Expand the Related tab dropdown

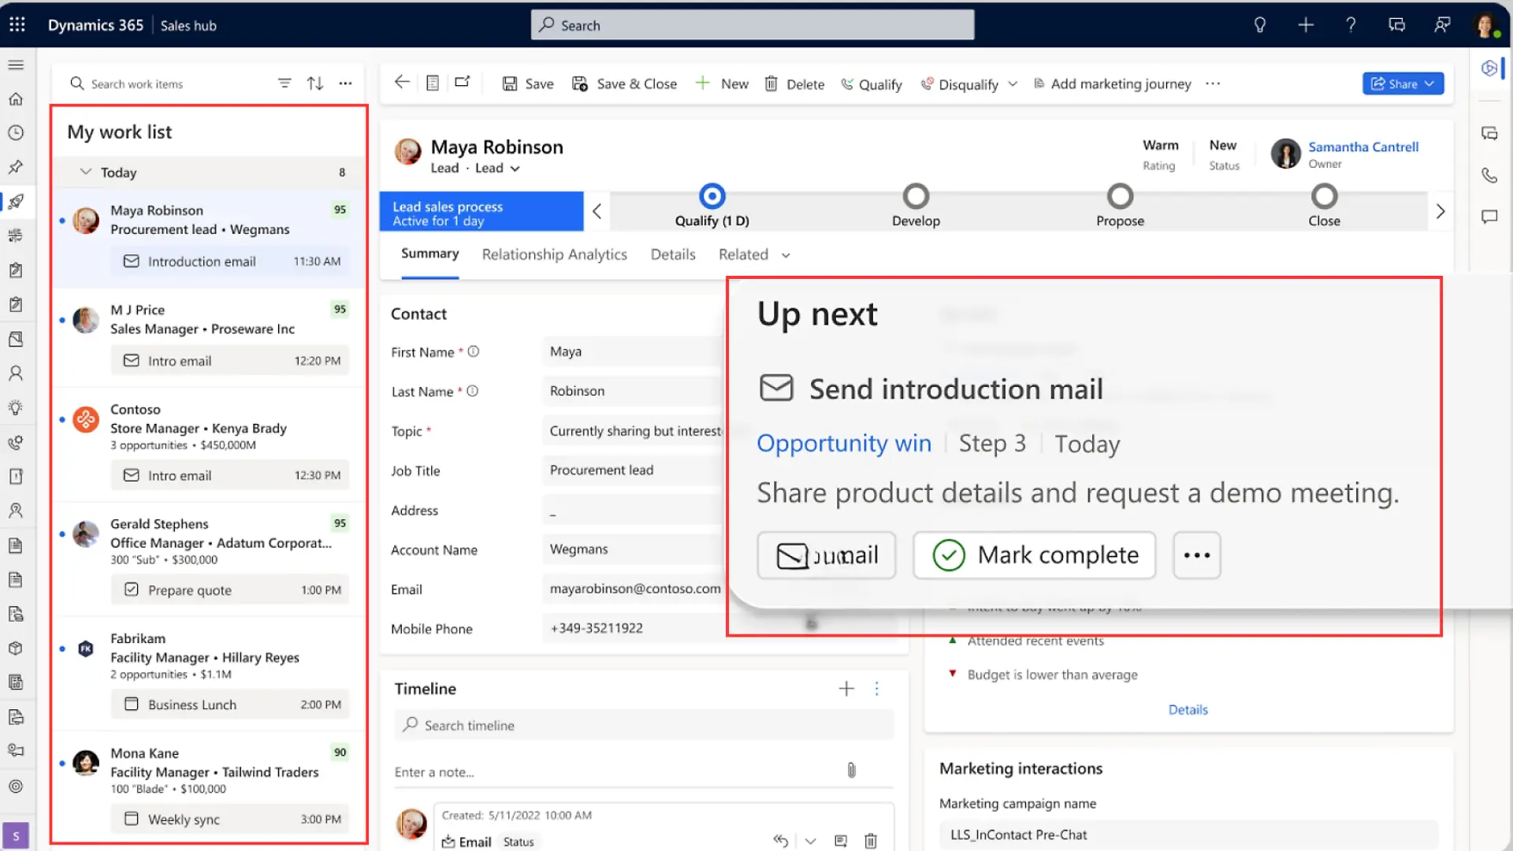[x=786, y=255]
